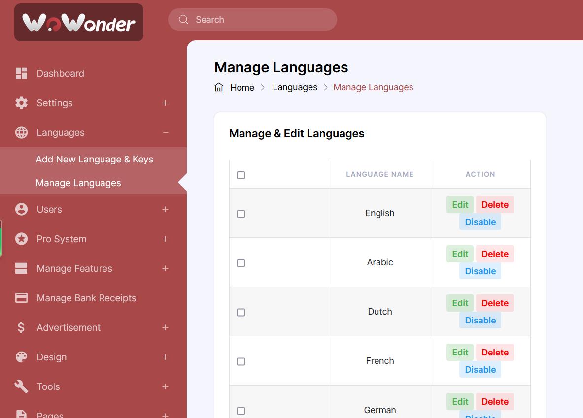Open Manage Bank Receipts
The height and width of the screenshot is (418, 583).
[86, 298]
